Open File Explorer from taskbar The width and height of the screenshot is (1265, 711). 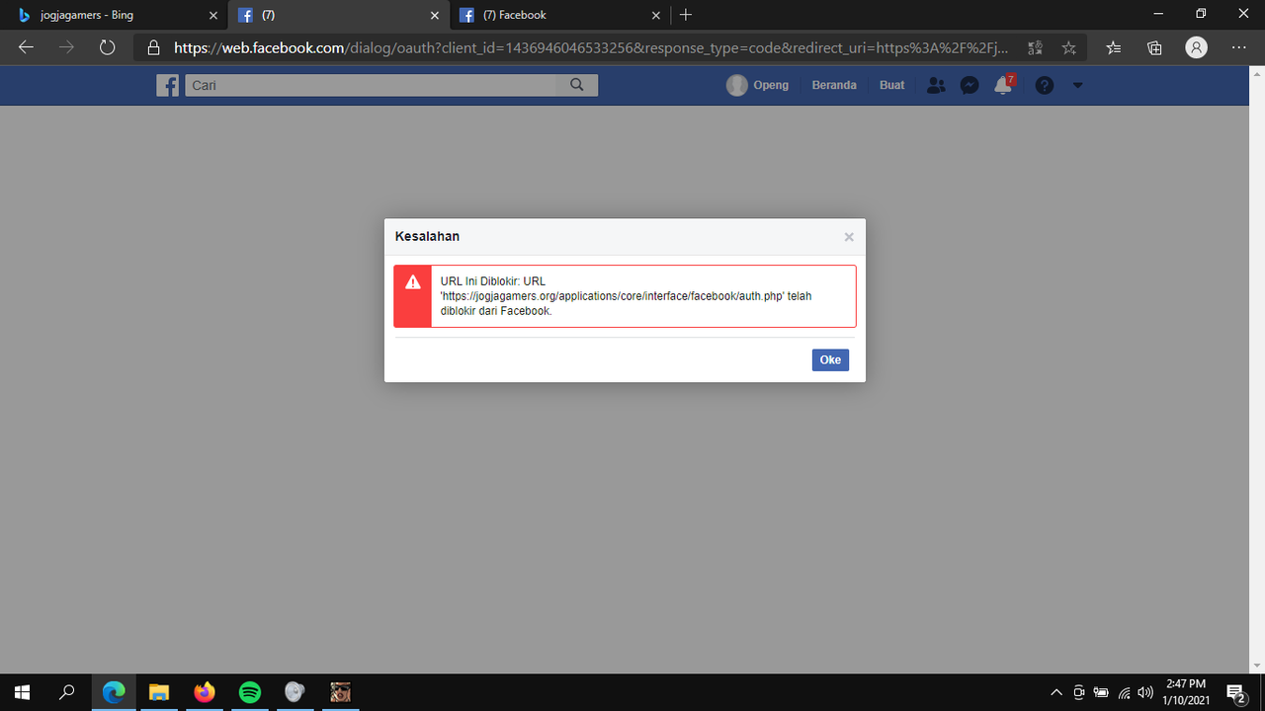[x=159, y=692]
